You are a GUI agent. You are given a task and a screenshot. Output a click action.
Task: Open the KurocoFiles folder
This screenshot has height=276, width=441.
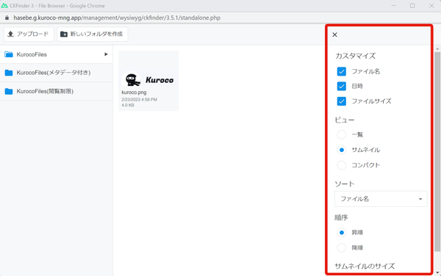(x=57, y=54)
